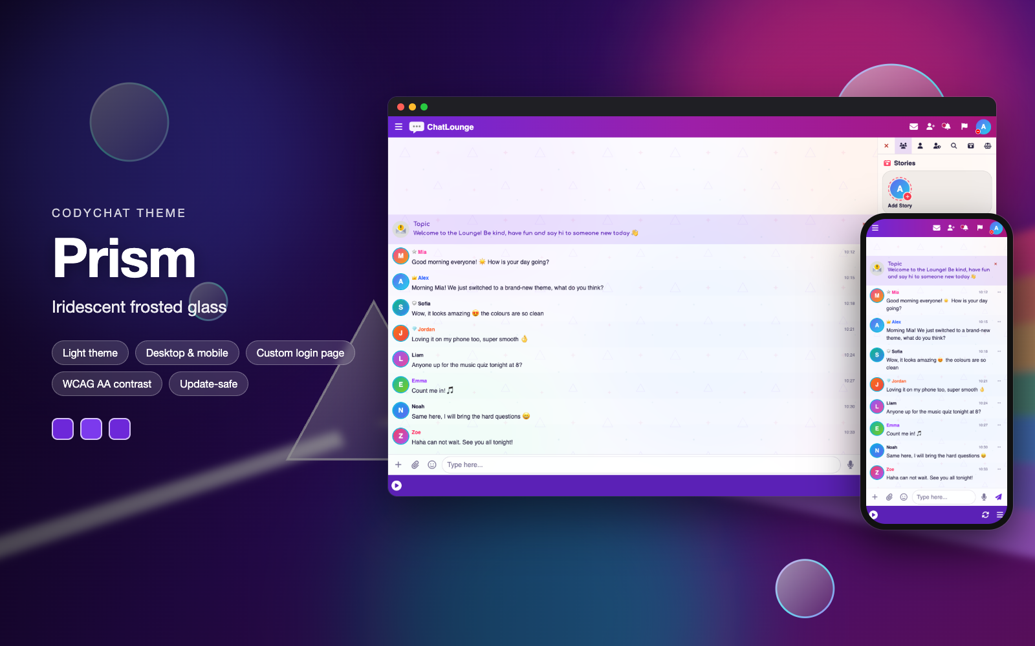Open user search in the side panel
Viewport: 1035px width, 646px height.
click(x=953, y=146)
